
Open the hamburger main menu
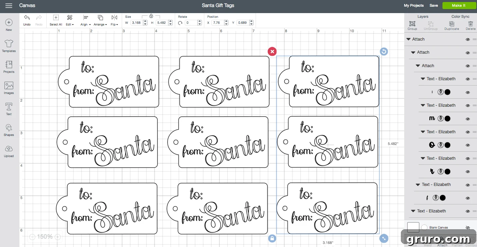click(x=9, y=6)
